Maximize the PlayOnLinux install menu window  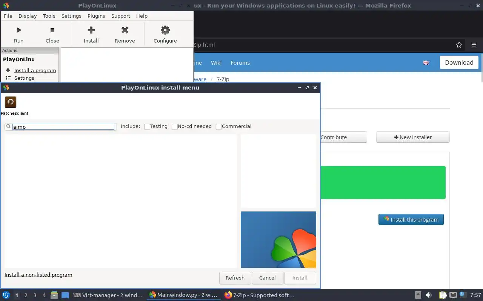point(307,88)
